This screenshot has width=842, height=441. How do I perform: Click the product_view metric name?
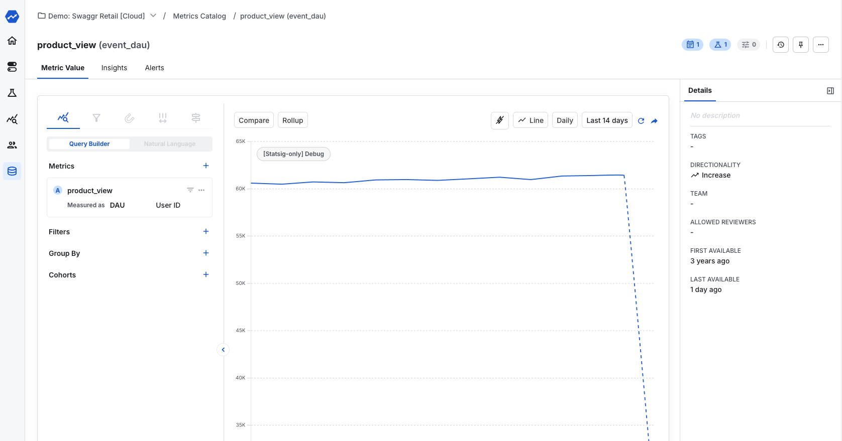[x=90, y=191]
